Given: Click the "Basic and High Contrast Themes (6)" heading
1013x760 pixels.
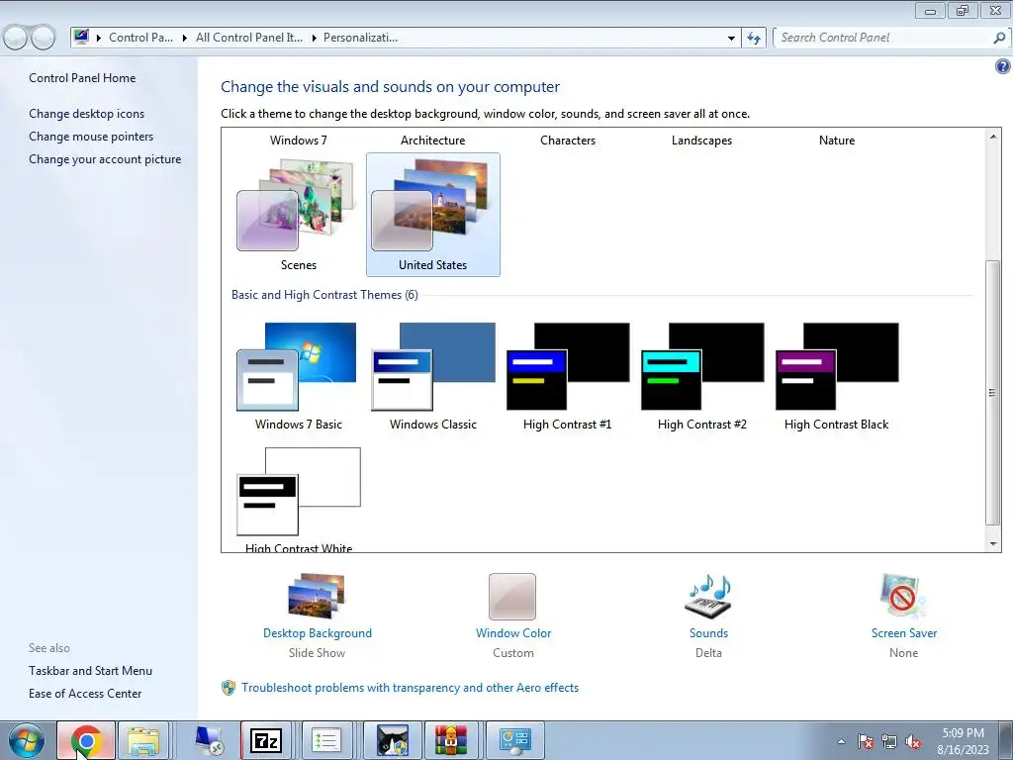Looking at the screenshot, I should [x=324, y=295].
